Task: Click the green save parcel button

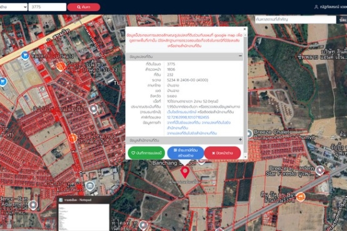Action: (x=146, y=153)
